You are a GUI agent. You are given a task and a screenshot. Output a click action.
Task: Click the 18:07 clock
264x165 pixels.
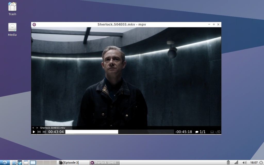pos(254,162)
